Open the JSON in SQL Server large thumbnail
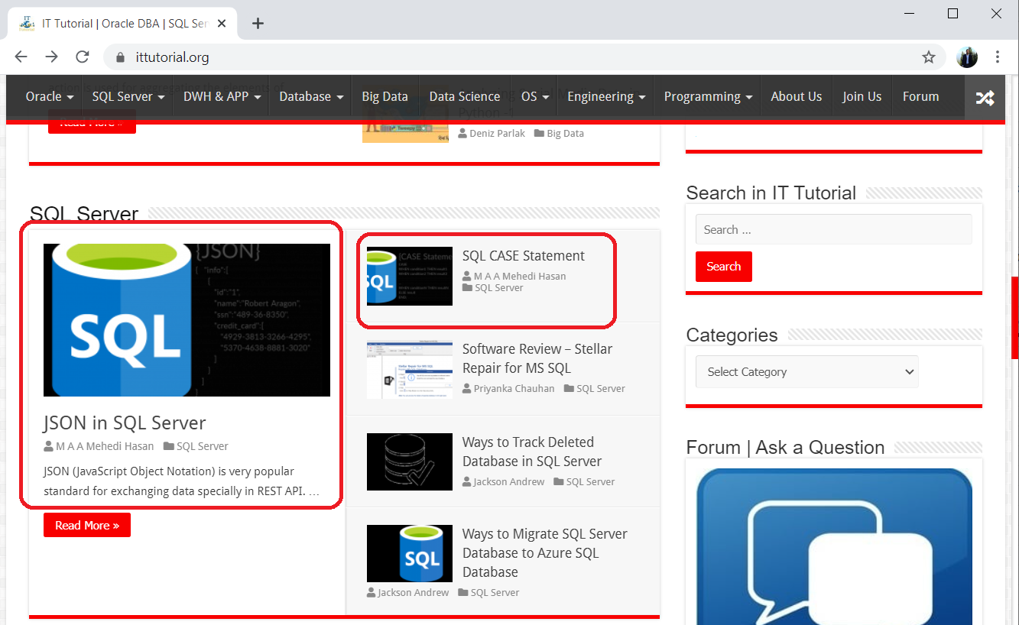This screenshot has width=1019, height=625. 187,320
